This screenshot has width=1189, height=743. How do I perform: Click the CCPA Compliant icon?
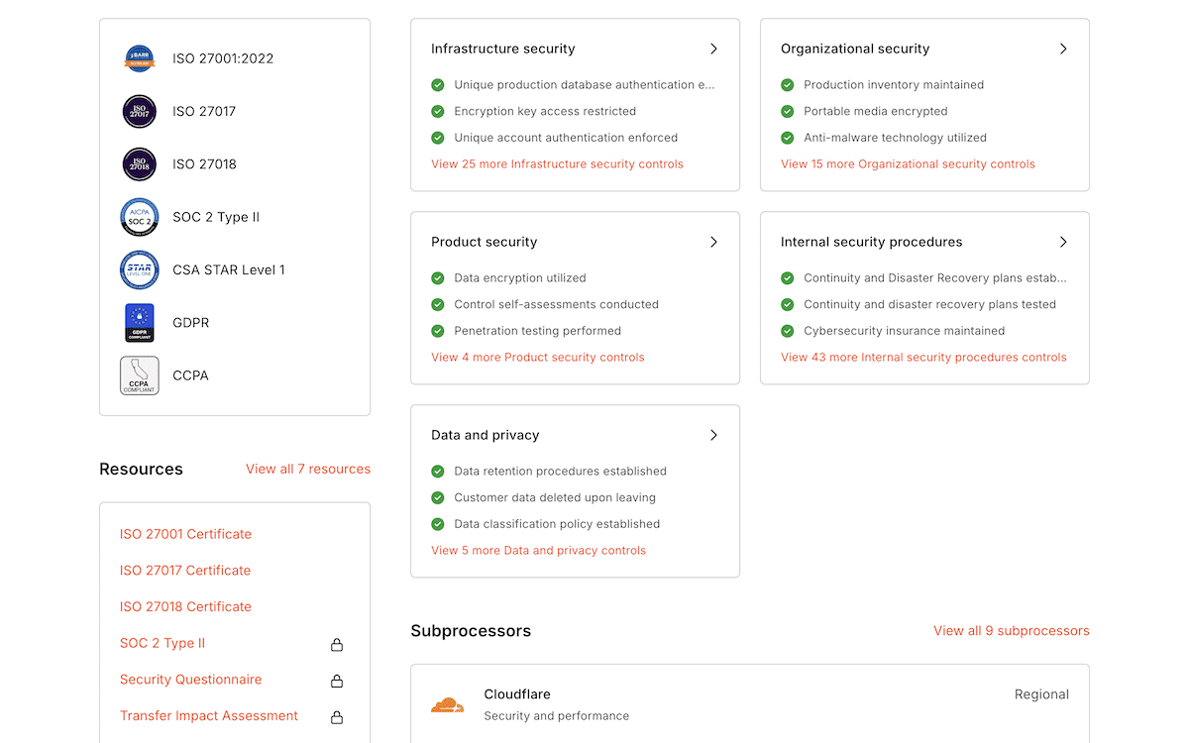(x=139, y=375)
